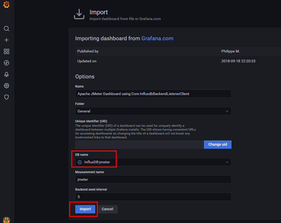Image resolution: width=281 pixels, height=223 pixels.
Task: Click the Updated on label
Action: [87, 61]
